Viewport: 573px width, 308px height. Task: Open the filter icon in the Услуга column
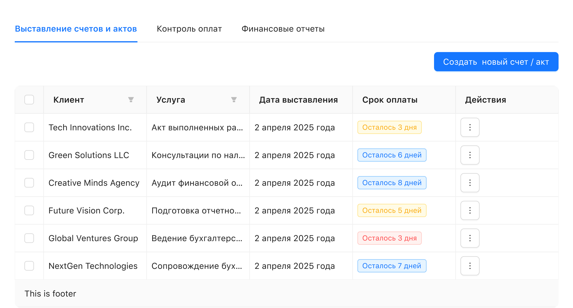point(234,100)
